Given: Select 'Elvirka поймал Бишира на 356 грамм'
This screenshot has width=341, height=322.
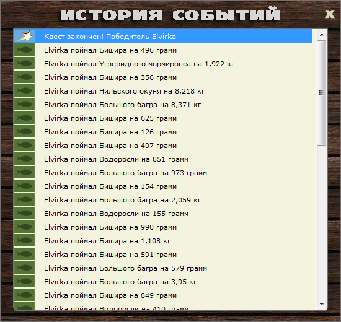Looking at the screenshot, I should [x=163, y=77].
